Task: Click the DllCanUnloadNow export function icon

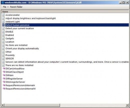Action: pos(4,68)
